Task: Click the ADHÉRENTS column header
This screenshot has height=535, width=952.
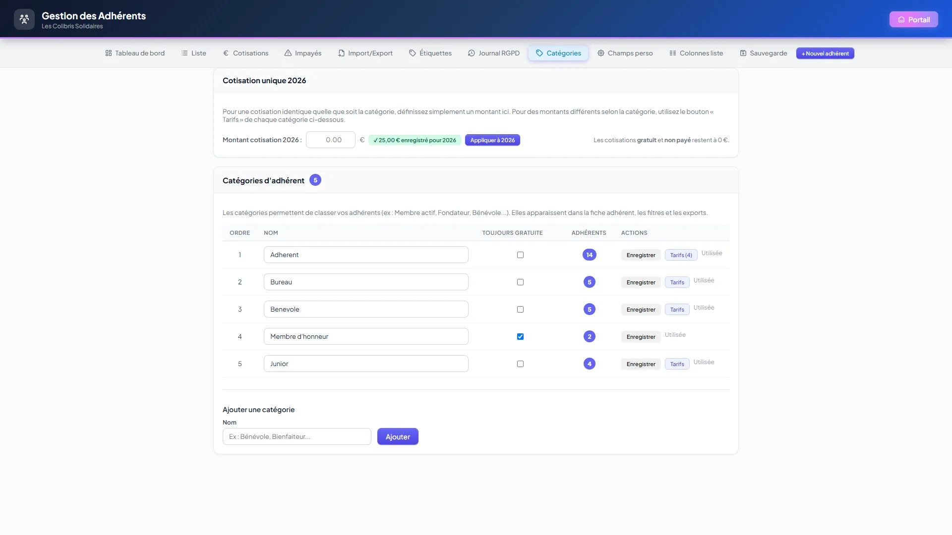Action: click(589, 233)
